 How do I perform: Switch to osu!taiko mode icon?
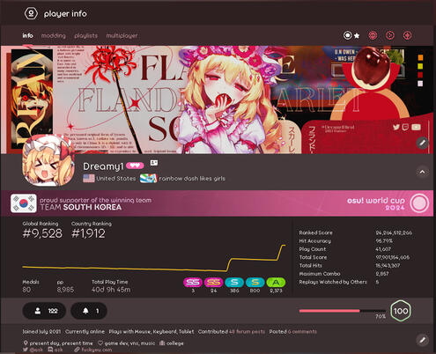pyautogui.click(x=373, y=35)
